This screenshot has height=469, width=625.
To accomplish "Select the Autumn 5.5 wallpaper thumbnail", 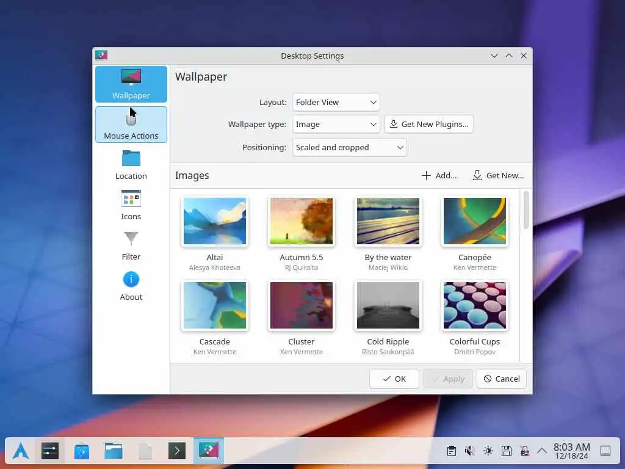I will [302, 221].
